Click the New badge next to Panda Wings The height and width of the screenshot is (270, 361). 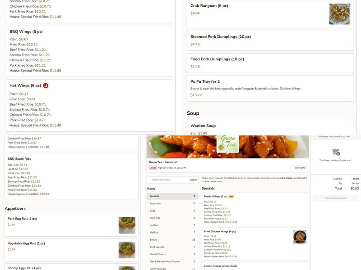pos(231,197)
